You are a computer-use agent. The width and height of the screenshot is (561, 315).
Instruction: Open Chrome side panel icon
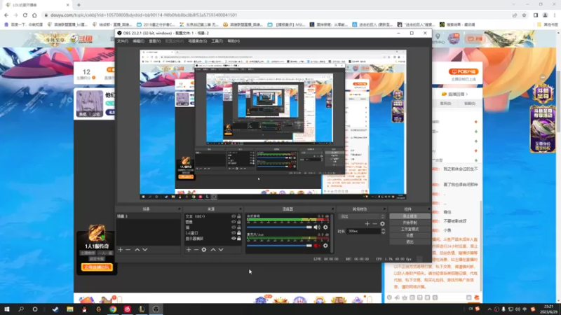click(x=536, y=15)
